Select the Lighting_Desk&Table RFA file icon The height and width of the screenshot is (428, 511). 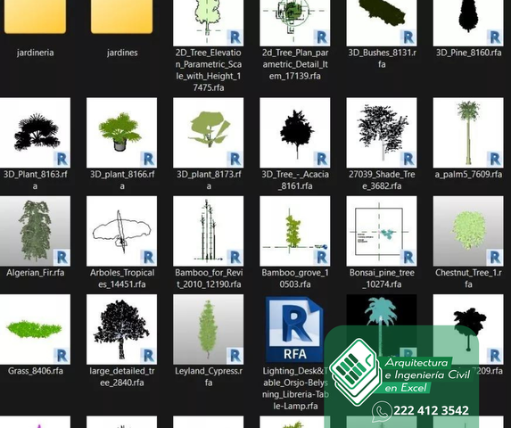pos(295,329)
